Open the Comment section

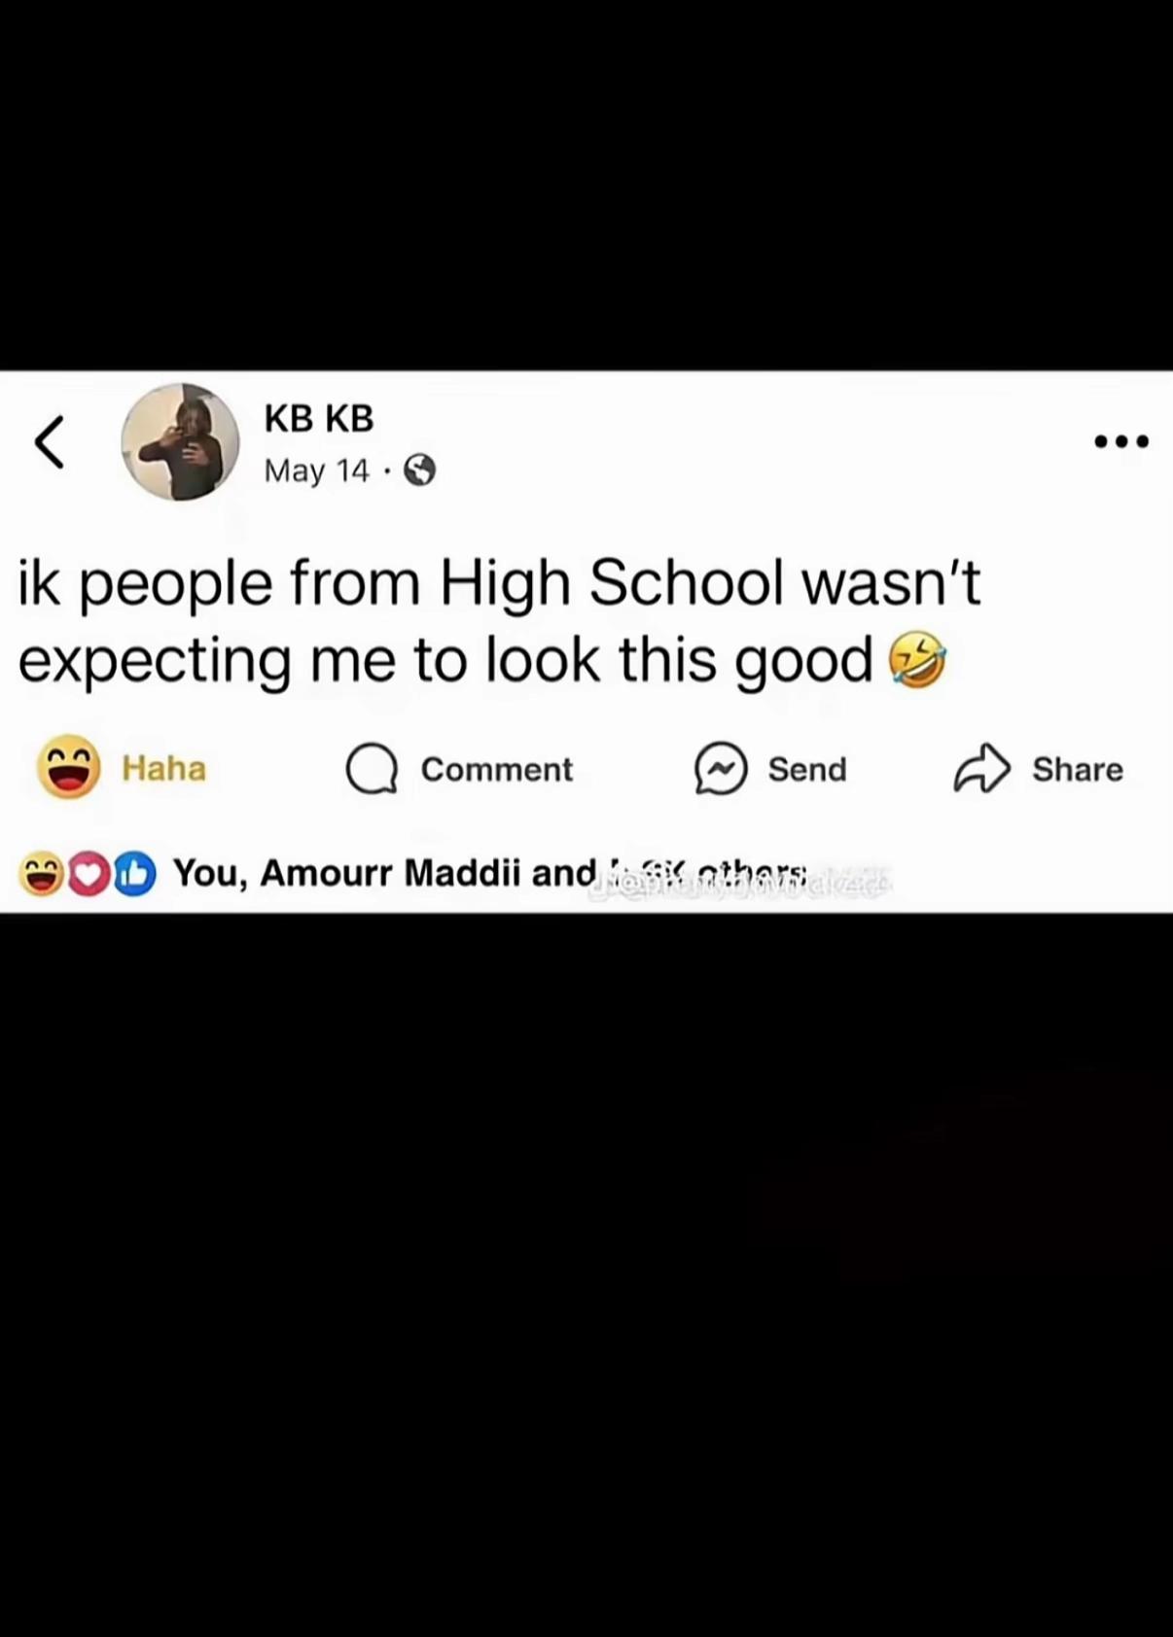click(x=496, y=769)
